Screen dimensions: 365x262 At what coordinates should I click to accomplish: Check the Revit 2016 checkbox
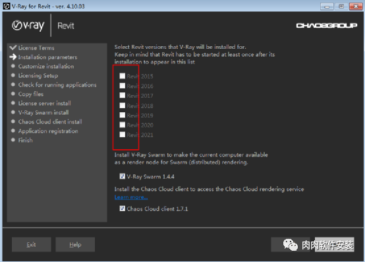pos(122,86)
